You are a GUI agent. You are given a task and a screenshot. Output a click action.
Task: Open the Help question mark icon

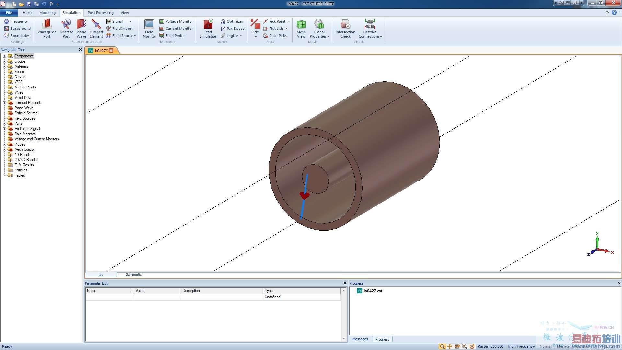(614, 12)
